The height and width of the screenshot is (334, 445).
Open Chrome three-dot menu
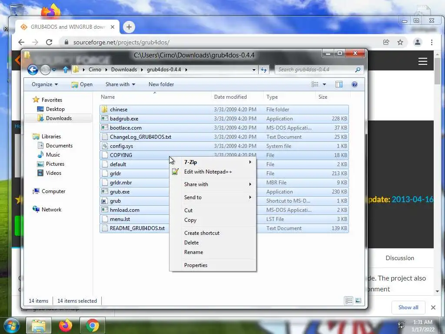click(x=432, y=42)
